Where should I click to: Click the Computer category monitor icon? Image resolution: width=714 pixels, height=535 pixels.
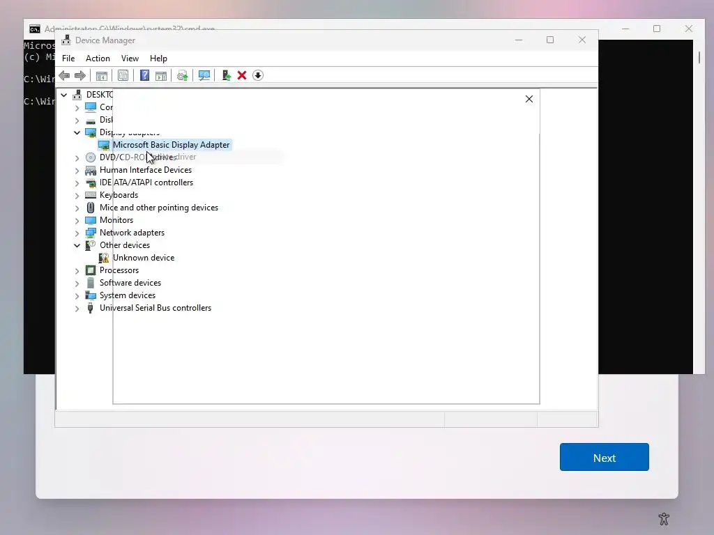coord(91,107)
